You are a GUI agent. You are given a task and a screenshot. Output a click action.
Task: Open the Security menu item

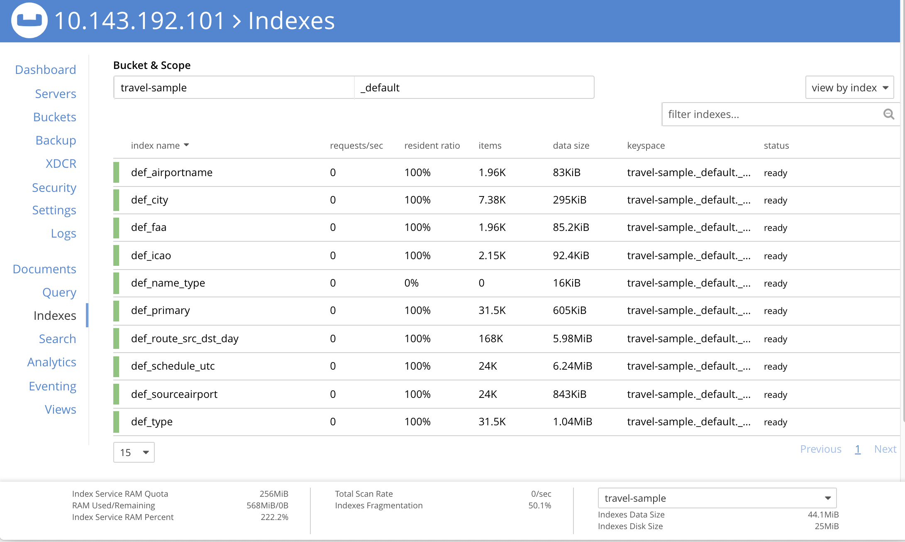click(x=54, y=187)
